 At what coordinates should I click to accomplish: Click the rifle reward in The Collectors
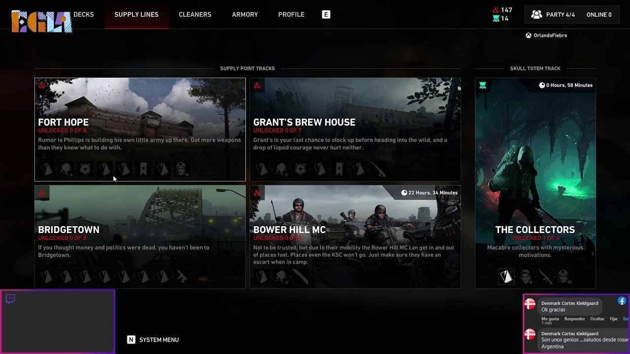[x=545, y=277]
